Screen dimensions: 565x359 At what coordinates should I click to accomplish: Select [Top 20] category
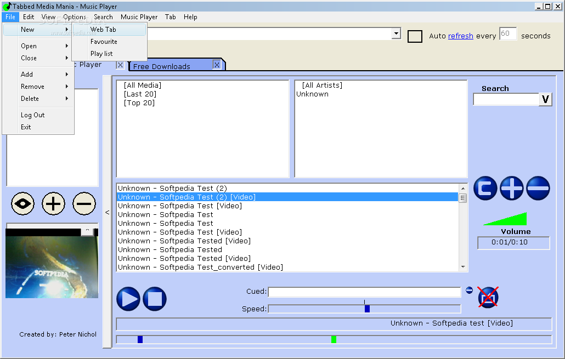coord(139,103)
